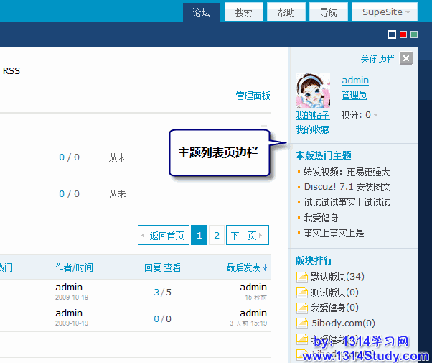Open the 管理面板 link
The width and height of the screenshot is (432, 363).
point(253,96)
